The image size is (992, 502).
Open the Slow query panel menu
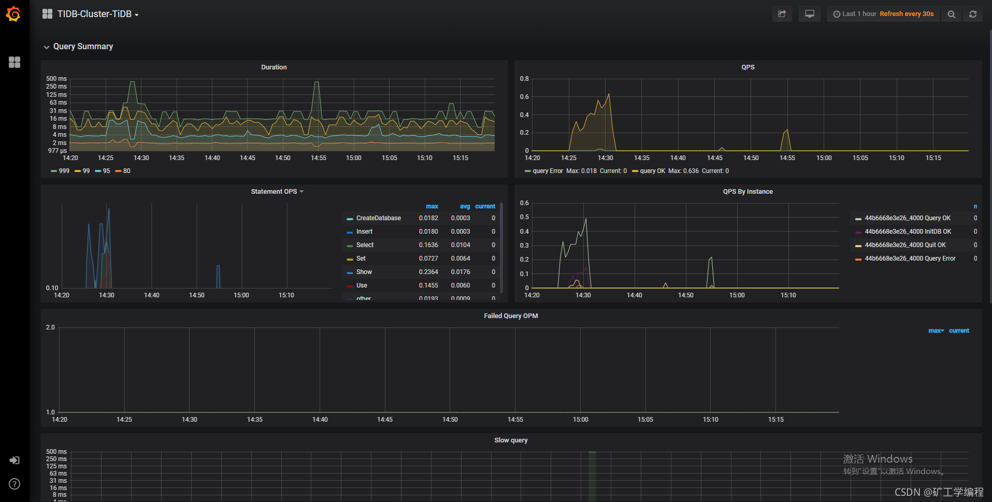tap(511, 440)
